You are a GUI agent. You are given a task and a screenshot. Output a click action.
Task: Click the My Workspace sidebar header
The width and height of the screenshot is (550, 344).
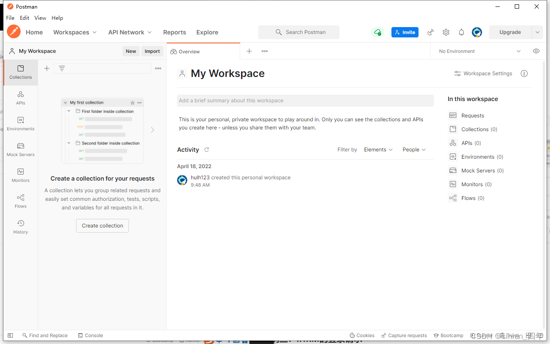(33, 51)
